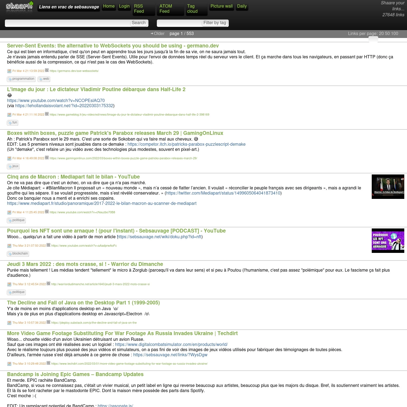
Task: Filter by the blockchain tag
Action: click(x=18, y=254)
